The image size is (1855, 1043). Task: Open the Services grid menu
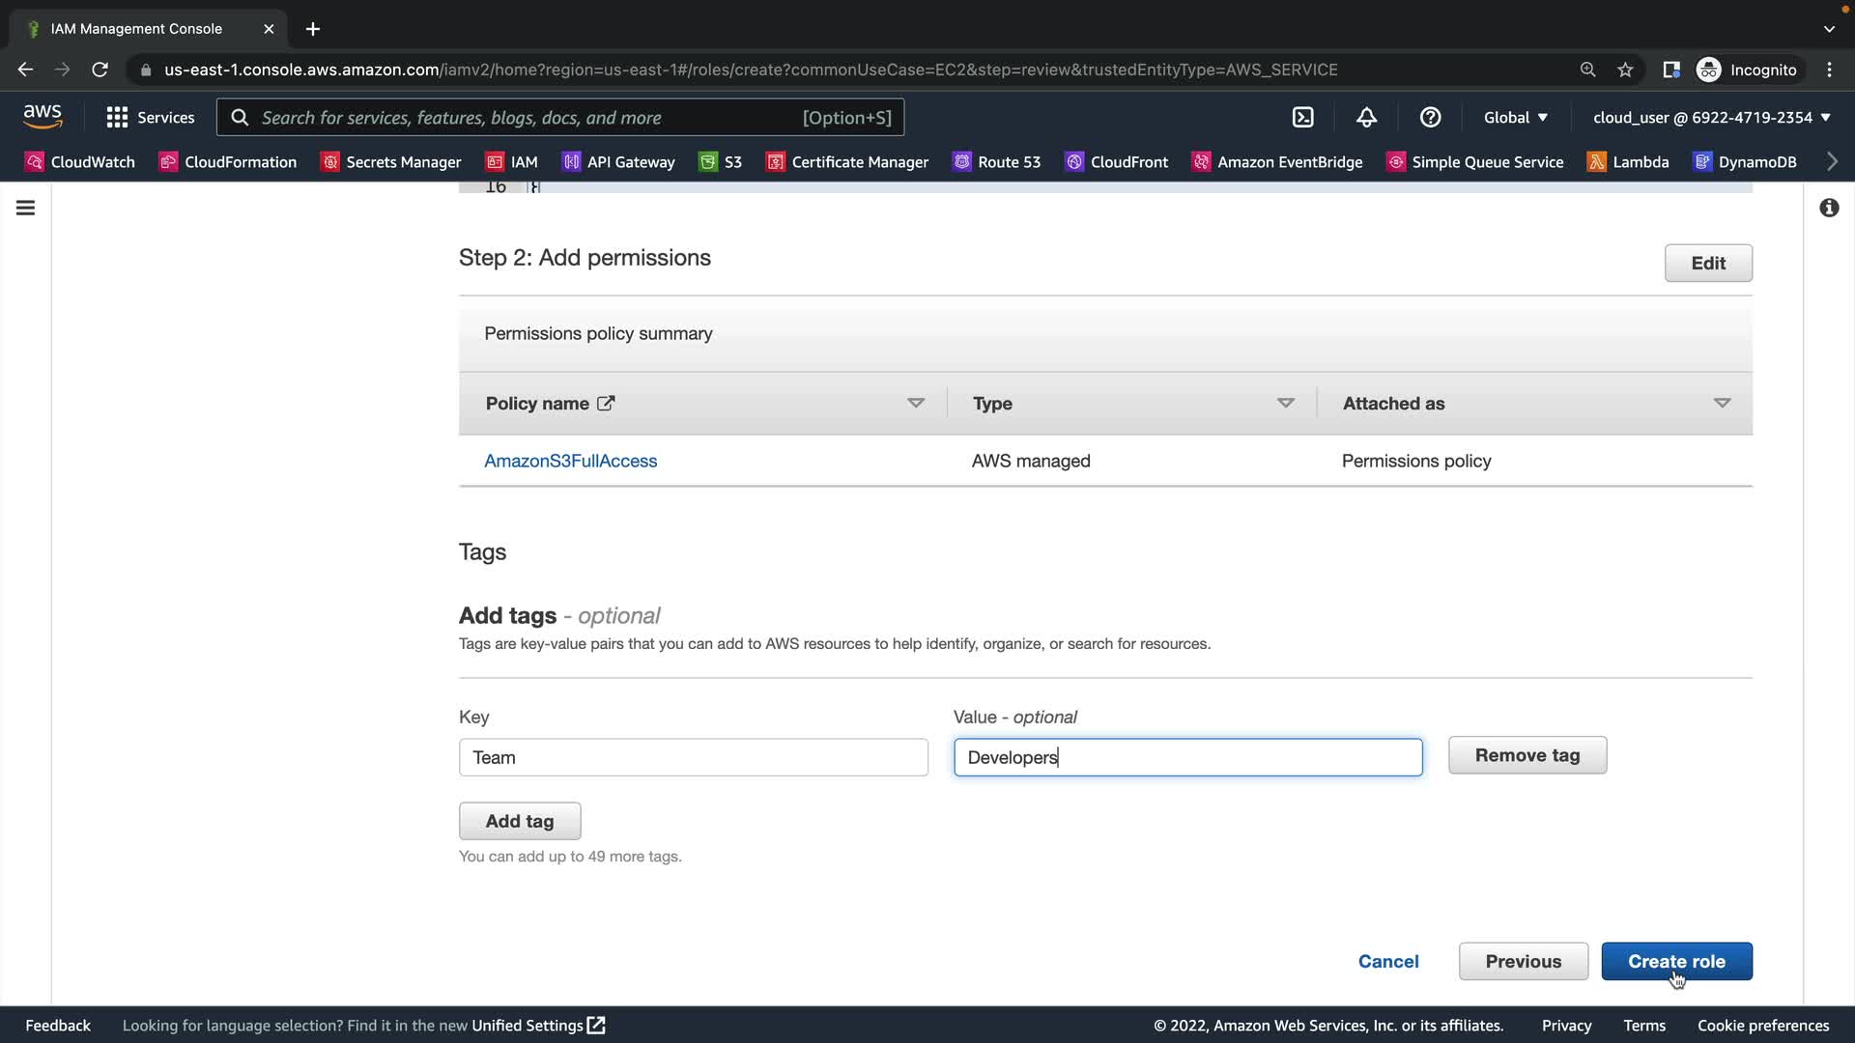pos(150,117)
